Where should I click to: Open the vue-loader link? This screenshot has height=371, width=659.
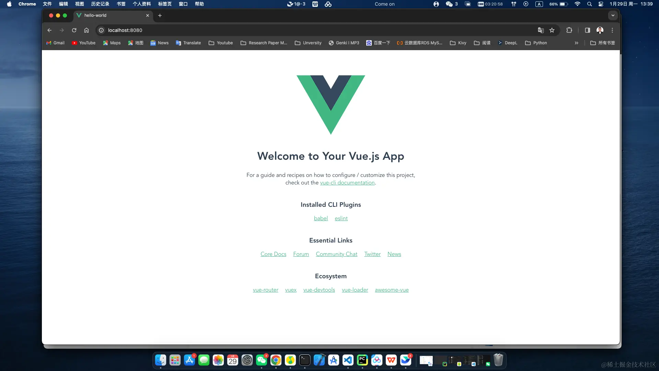point(355,290)
